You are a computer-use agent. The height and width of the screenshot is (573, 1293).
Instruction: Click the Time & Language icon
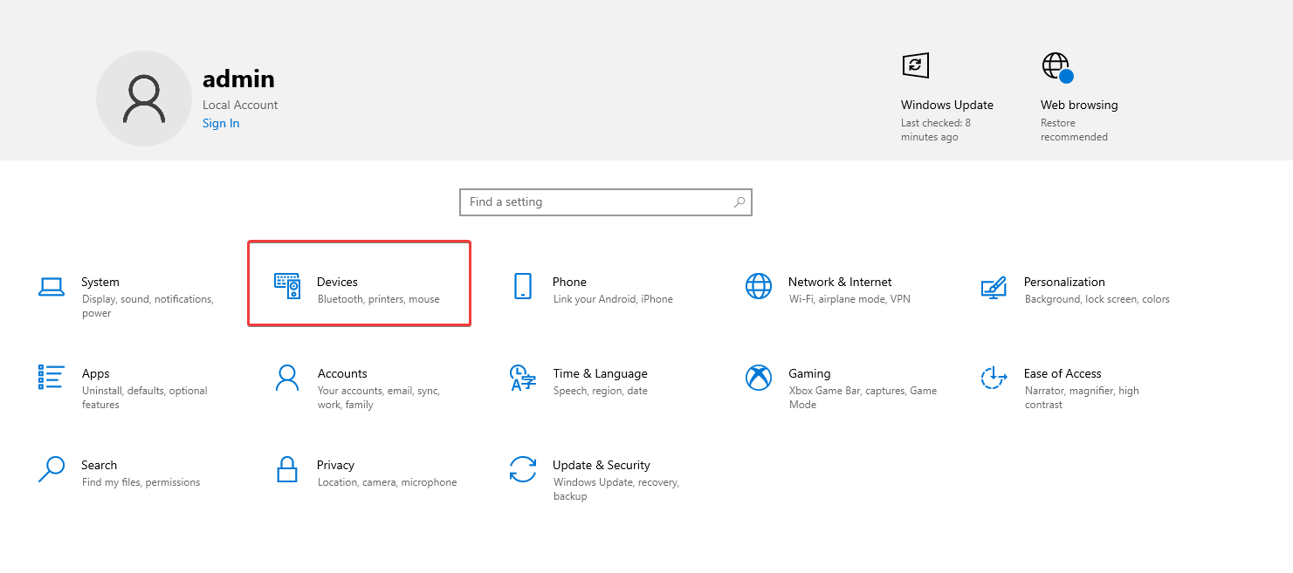pos(522,379)
